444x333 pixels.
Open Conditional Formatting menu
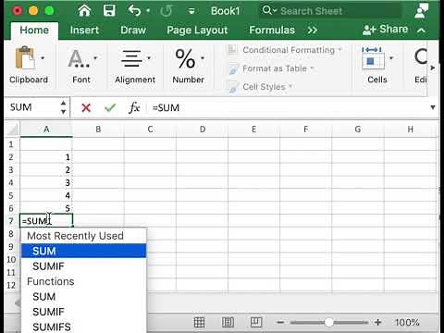point(285,50)
